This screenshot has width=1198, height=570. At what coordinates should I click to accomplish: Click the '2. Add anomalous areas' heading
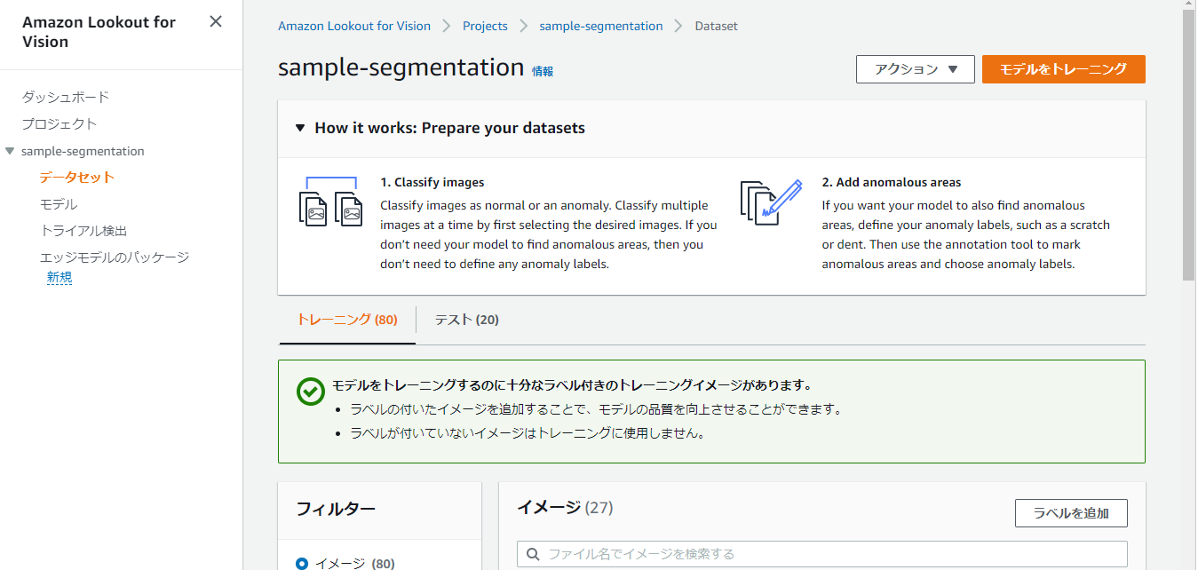pos(892,182)
